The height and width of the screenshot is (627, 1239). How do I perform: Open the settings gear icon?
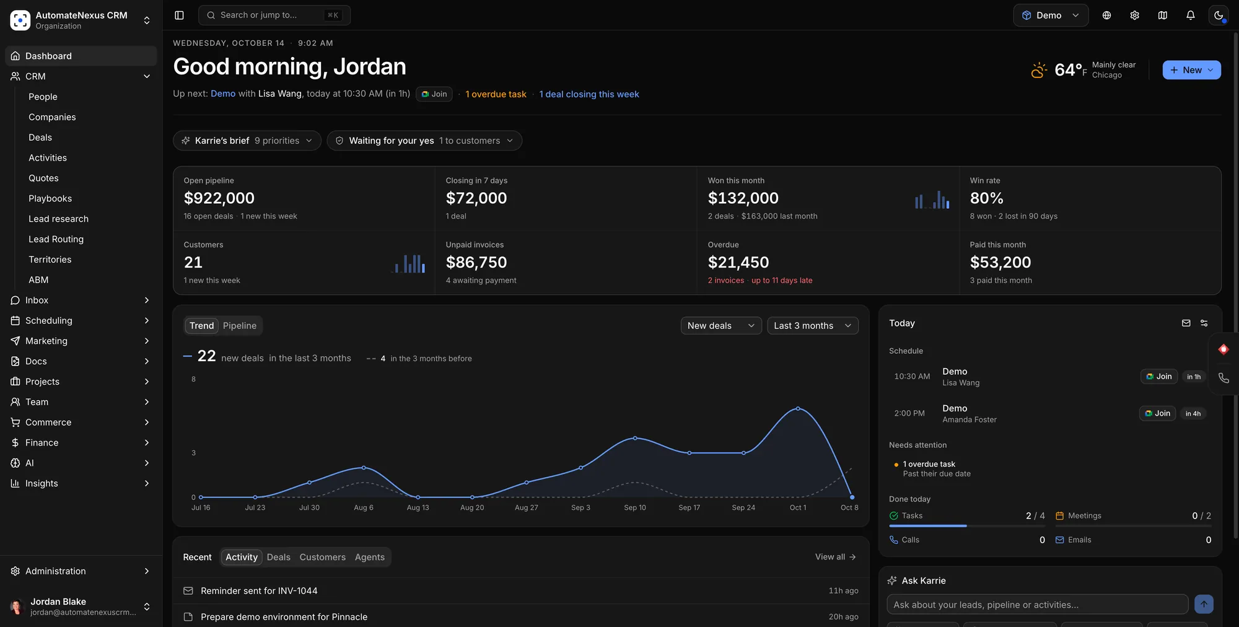coord(1134,15)
